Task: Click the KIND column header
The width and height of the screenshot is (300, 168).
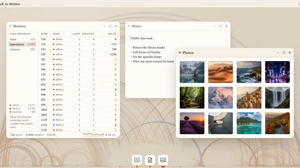Action: [57, 34]
